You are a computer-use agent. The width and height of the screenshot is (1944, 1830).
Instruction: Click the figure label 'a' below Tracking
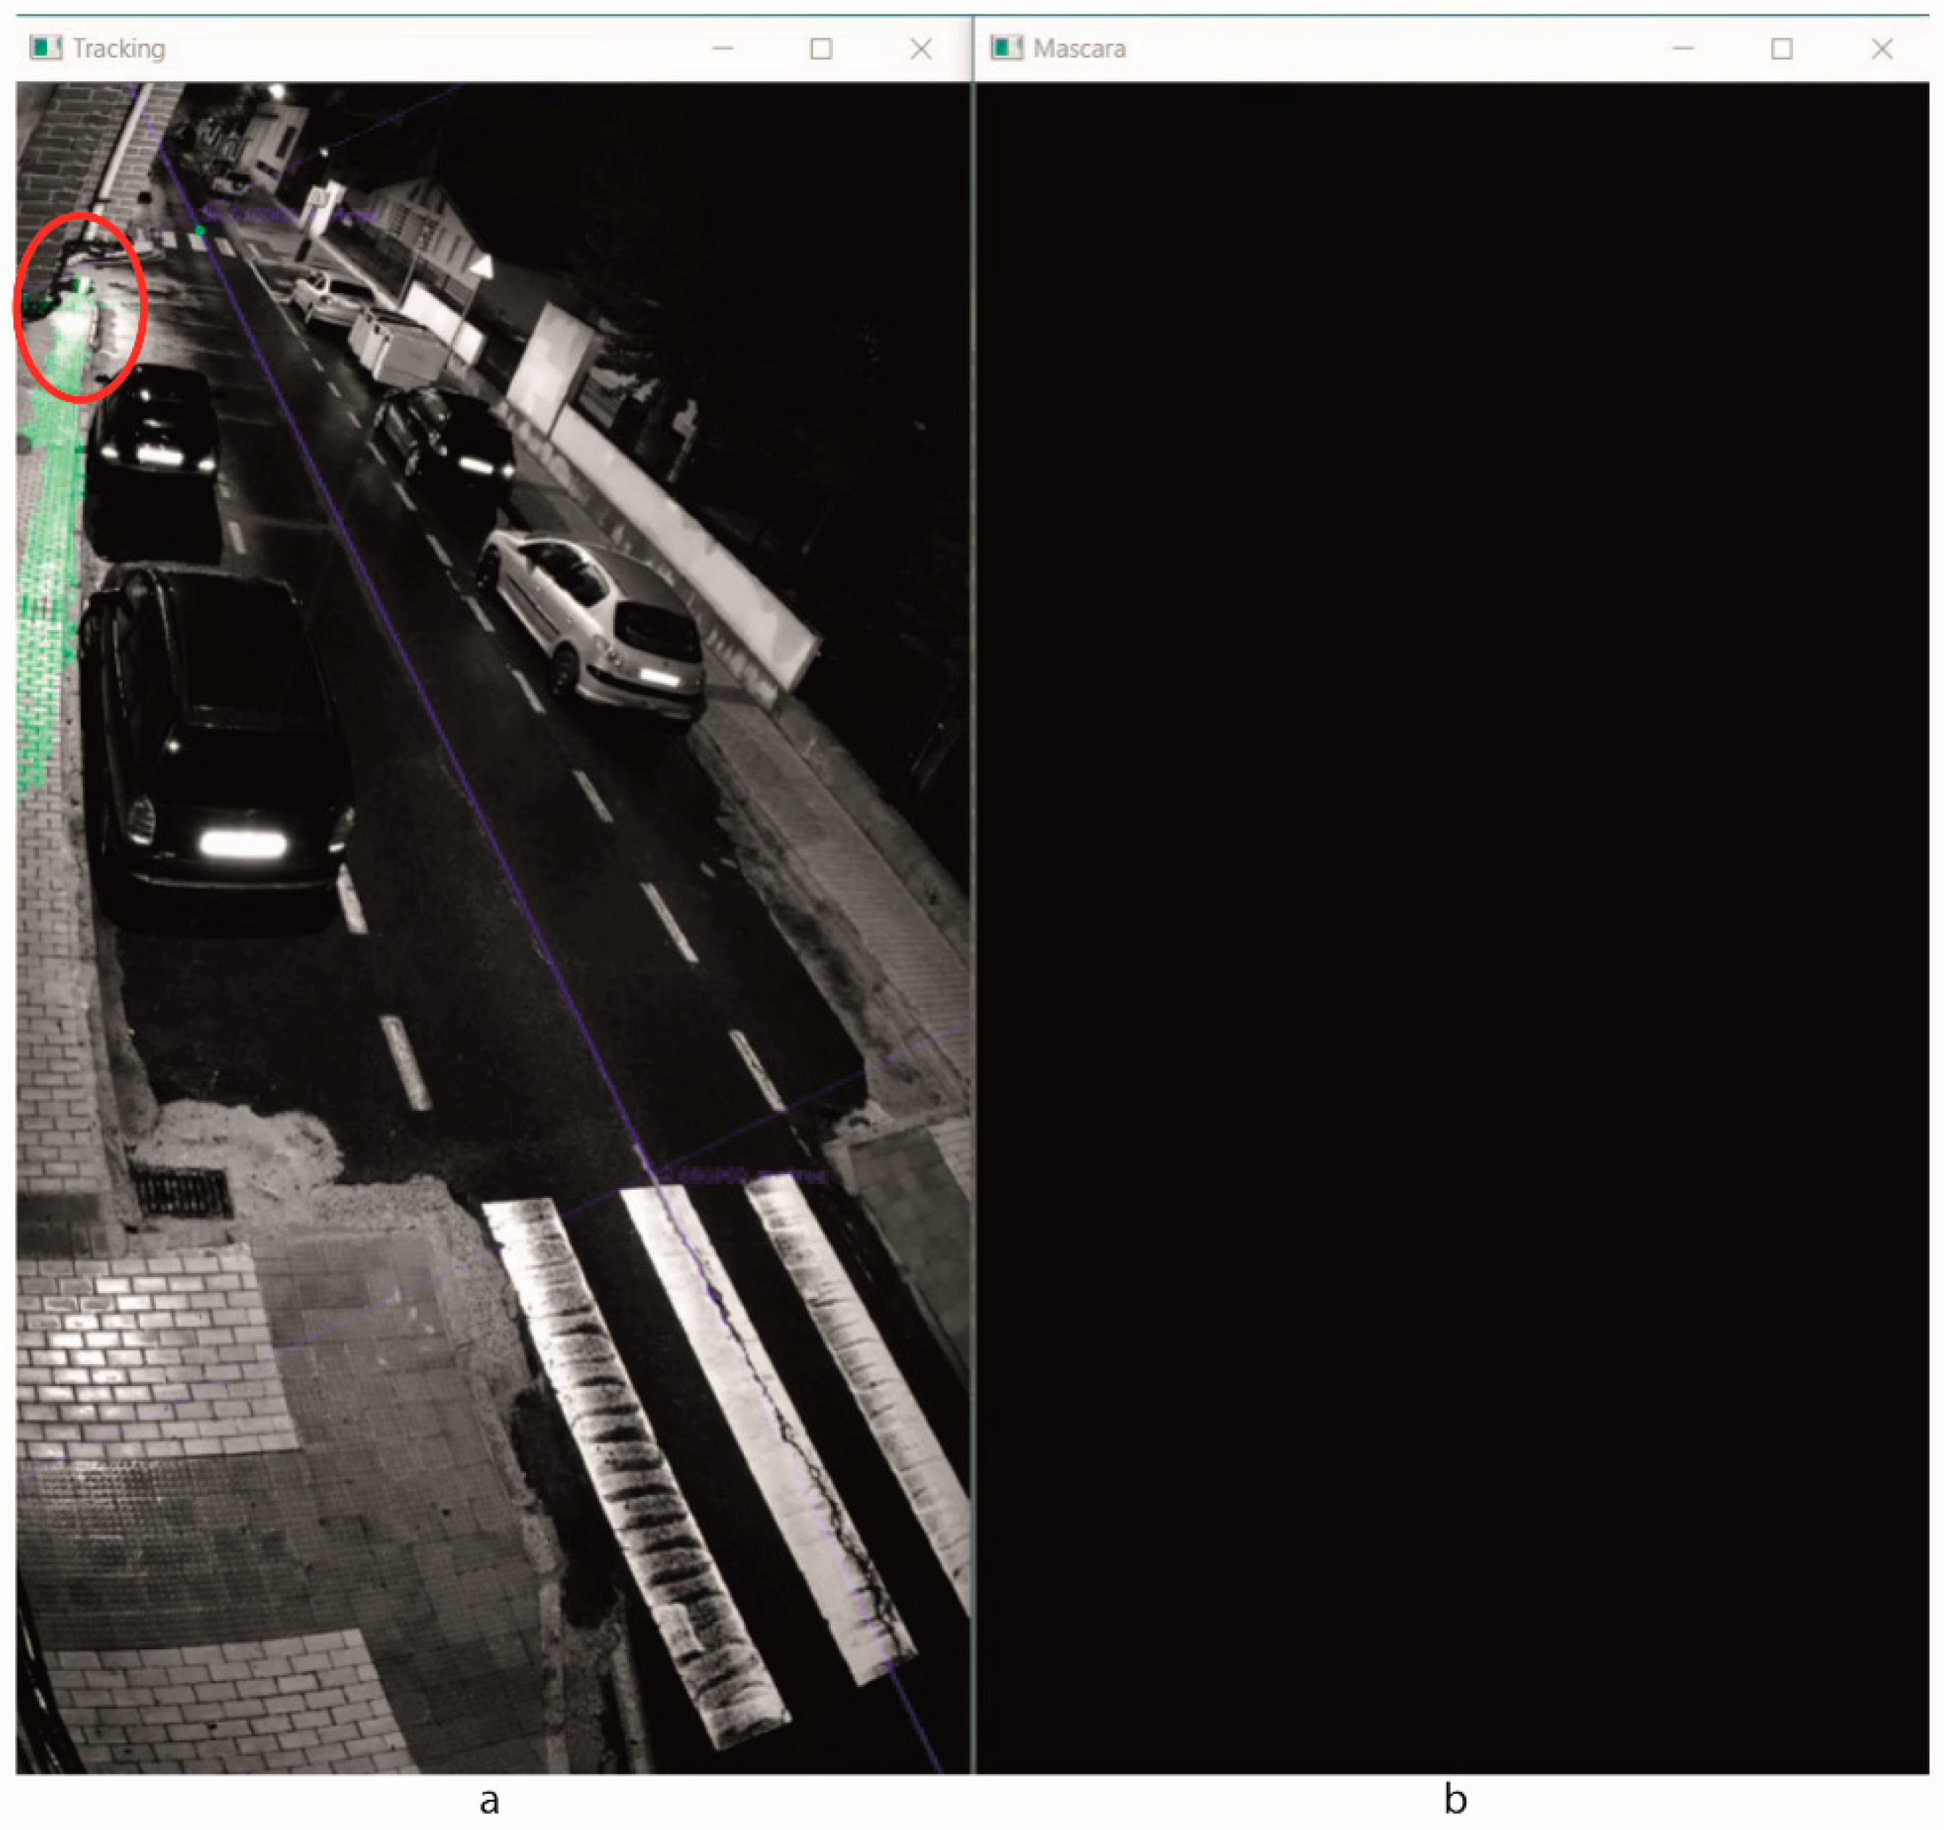[489, 1801]
